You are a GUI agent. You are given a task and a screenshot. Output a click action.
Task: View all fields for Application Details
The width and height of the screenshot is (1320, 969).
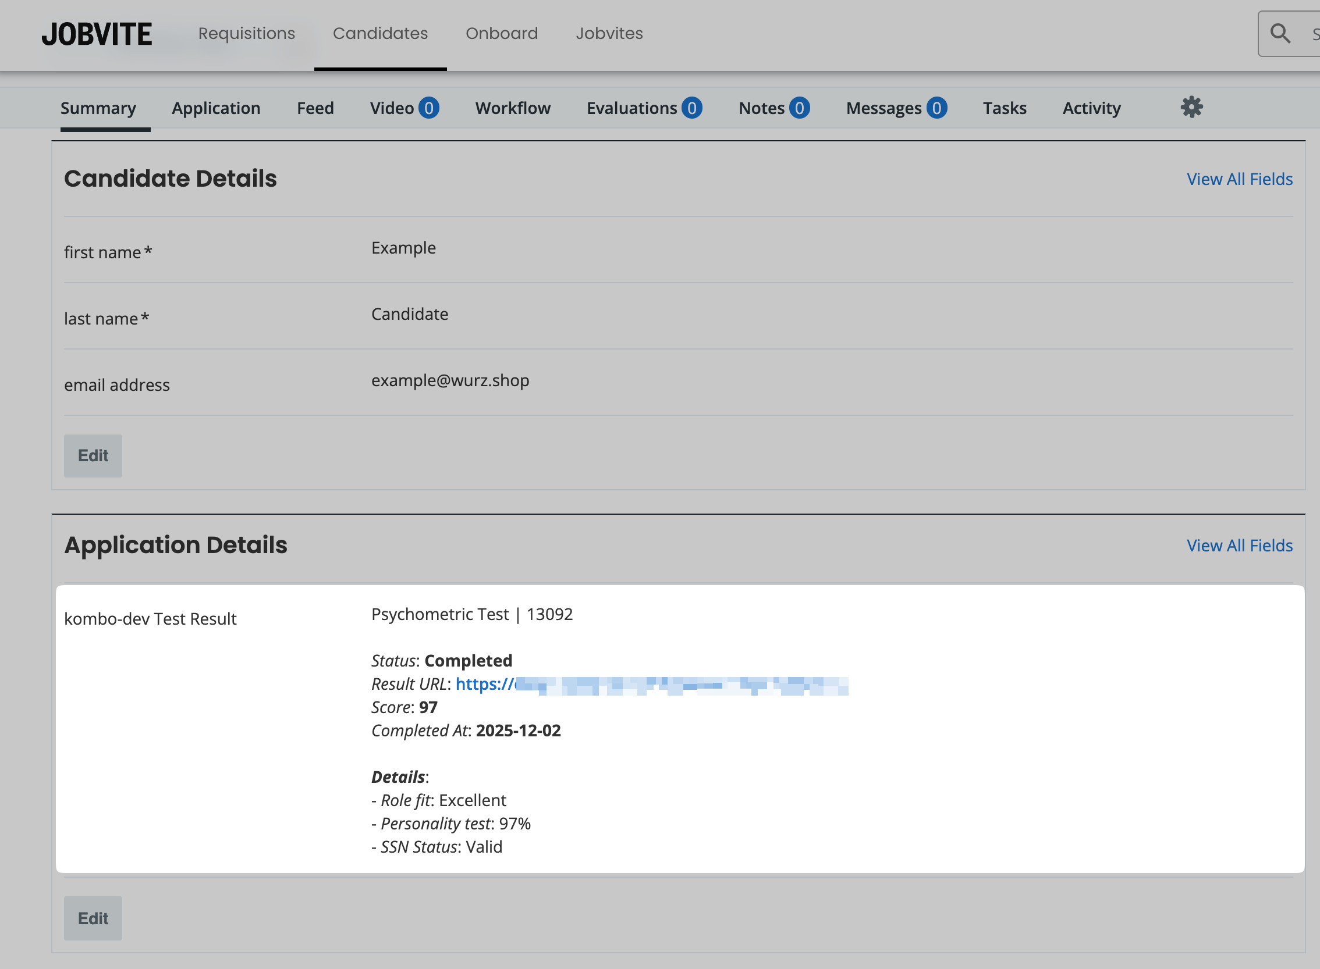(x=1239, y=546)
